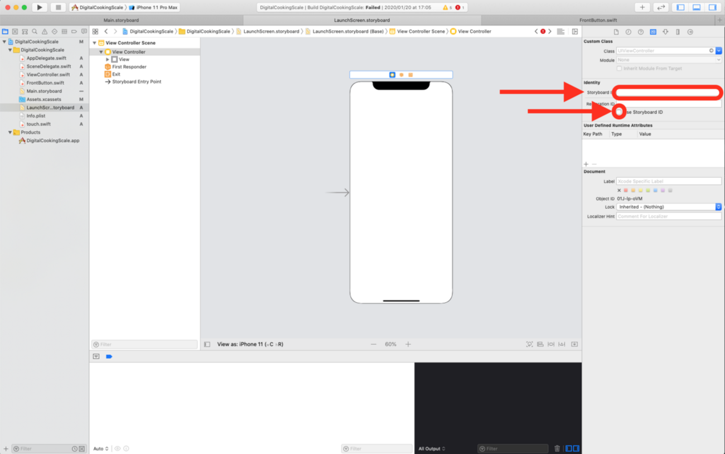Screen dimensions: 725x454
Task: Switch to the Main.storyboard tab
Action: click(122, 20)
